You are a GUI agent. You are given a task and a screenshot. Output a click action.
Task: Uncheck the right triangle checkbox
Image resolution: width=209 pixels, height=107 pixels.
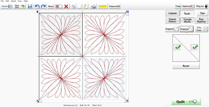click(x=195, y=47)
